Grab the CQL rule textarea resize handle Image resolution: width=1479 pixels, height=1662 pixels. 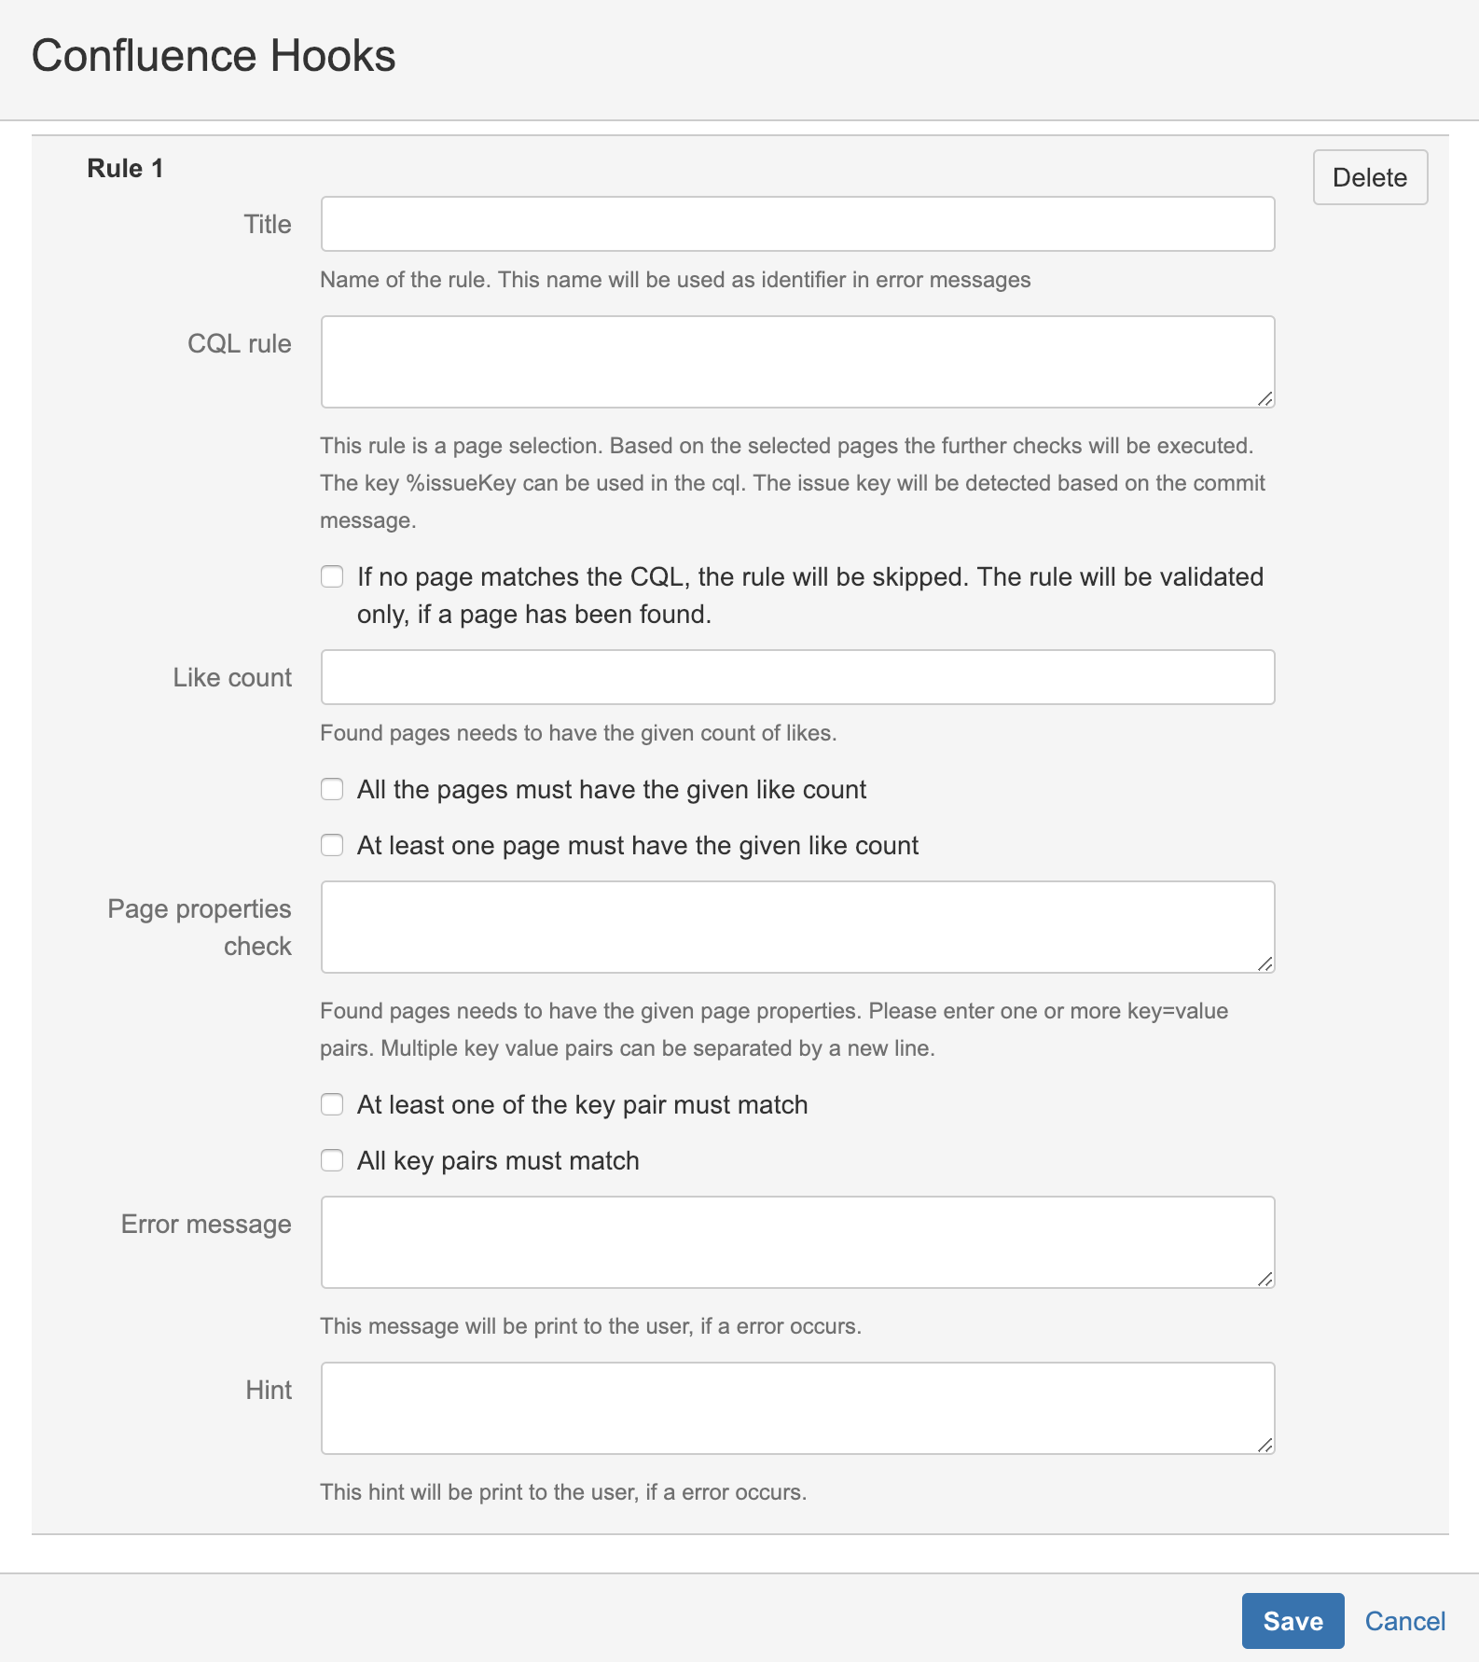pos(1265,399)
